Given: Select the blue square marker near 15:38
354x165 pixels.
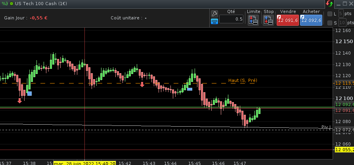Looking at the screenshot, I should coord(30,93).
